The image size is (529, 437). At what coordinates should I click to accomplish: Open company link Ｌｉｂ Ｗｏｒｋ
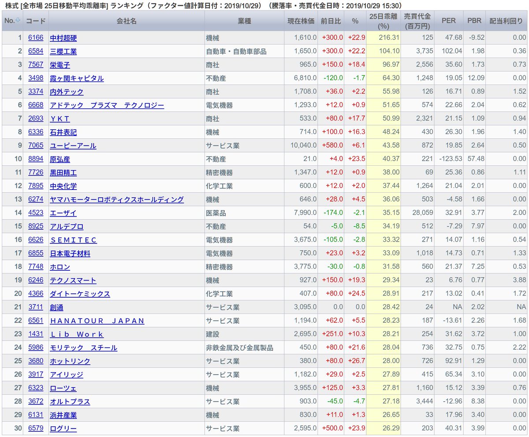(77, 334)
